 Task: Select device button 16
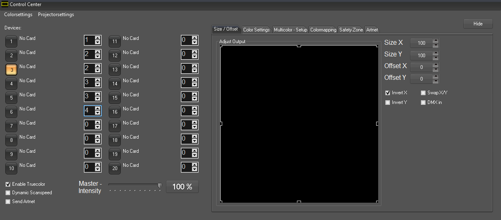click(x=115, y=112)
